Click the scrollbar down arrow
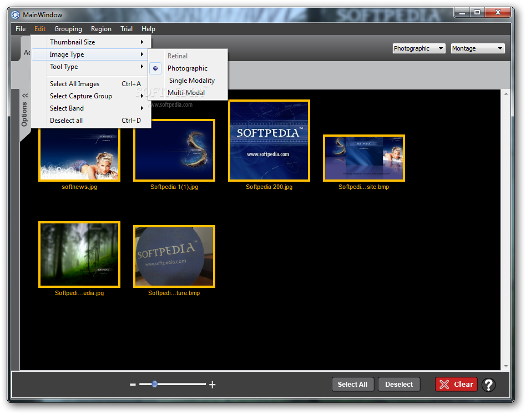This screenshot has width=526, height=414. tap(506, 366)
